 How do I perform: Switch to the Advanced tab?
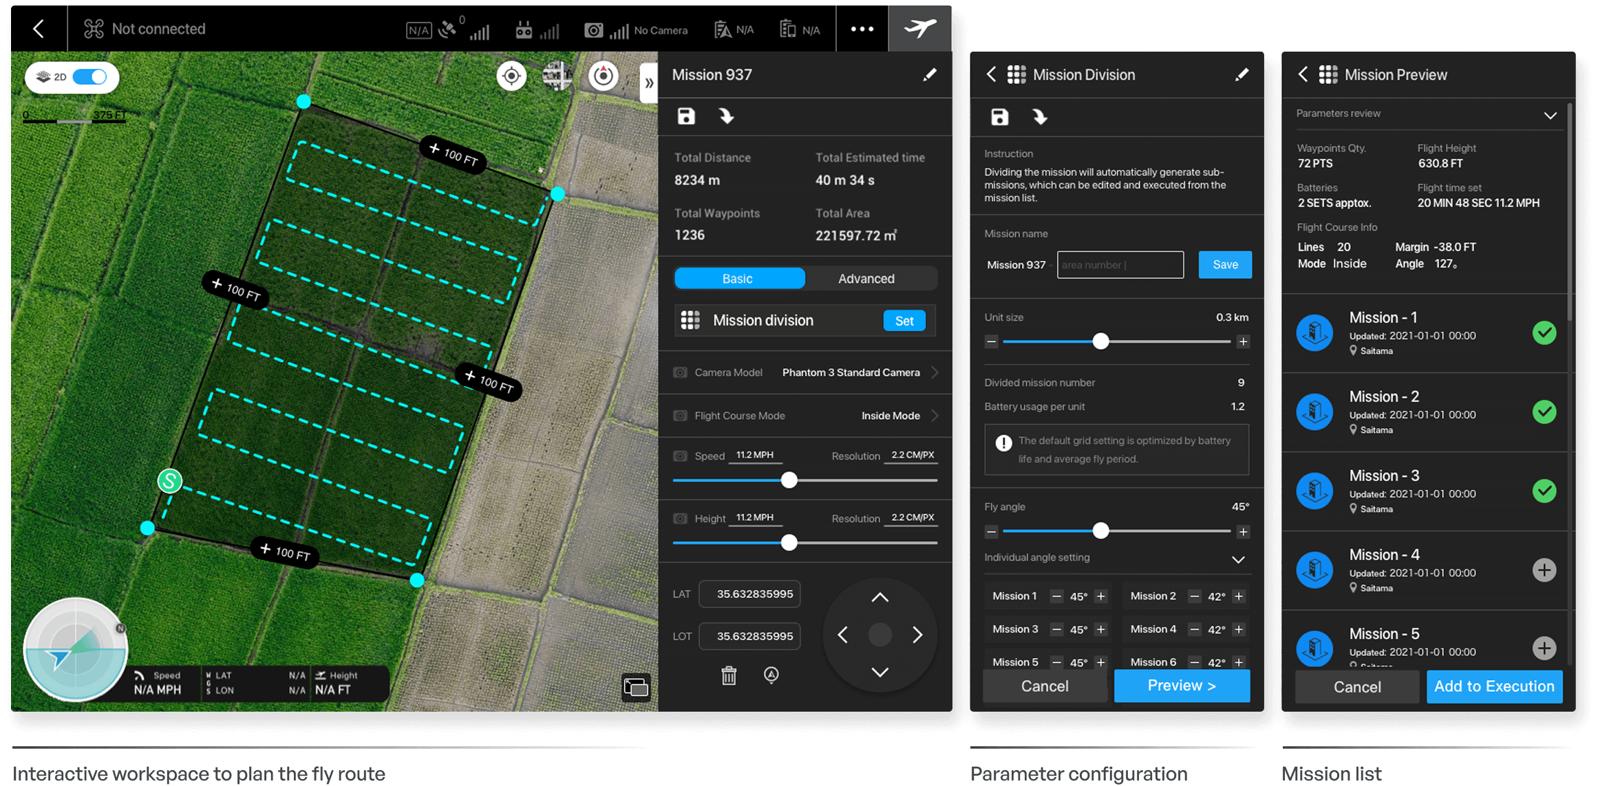866,279
